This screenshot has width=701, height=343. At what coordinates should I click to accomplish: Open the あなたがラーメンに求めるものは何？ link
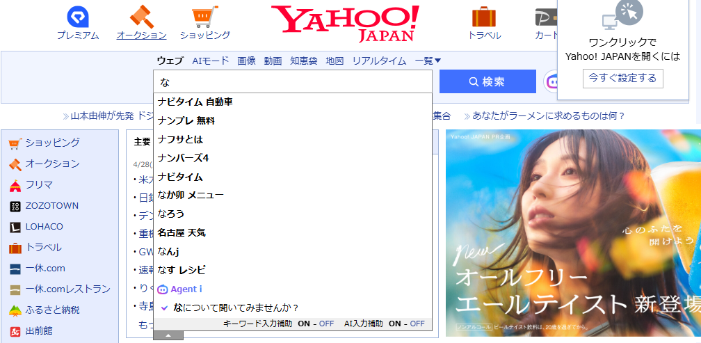click(548, 116)
